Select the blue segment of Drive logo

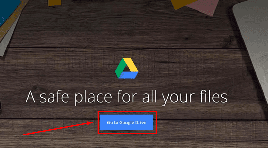129,75
